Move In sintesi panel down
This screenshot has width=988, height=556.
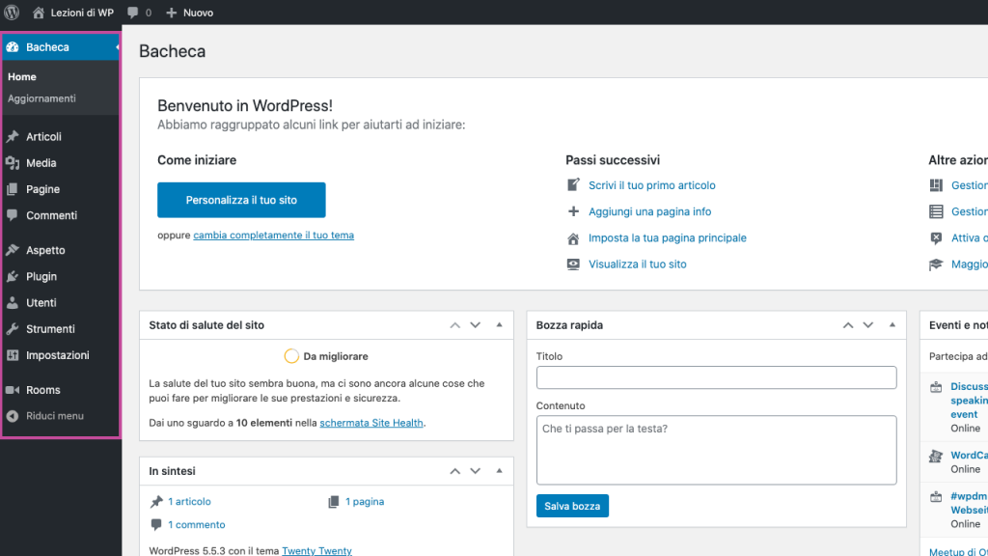tap(475, 471)
